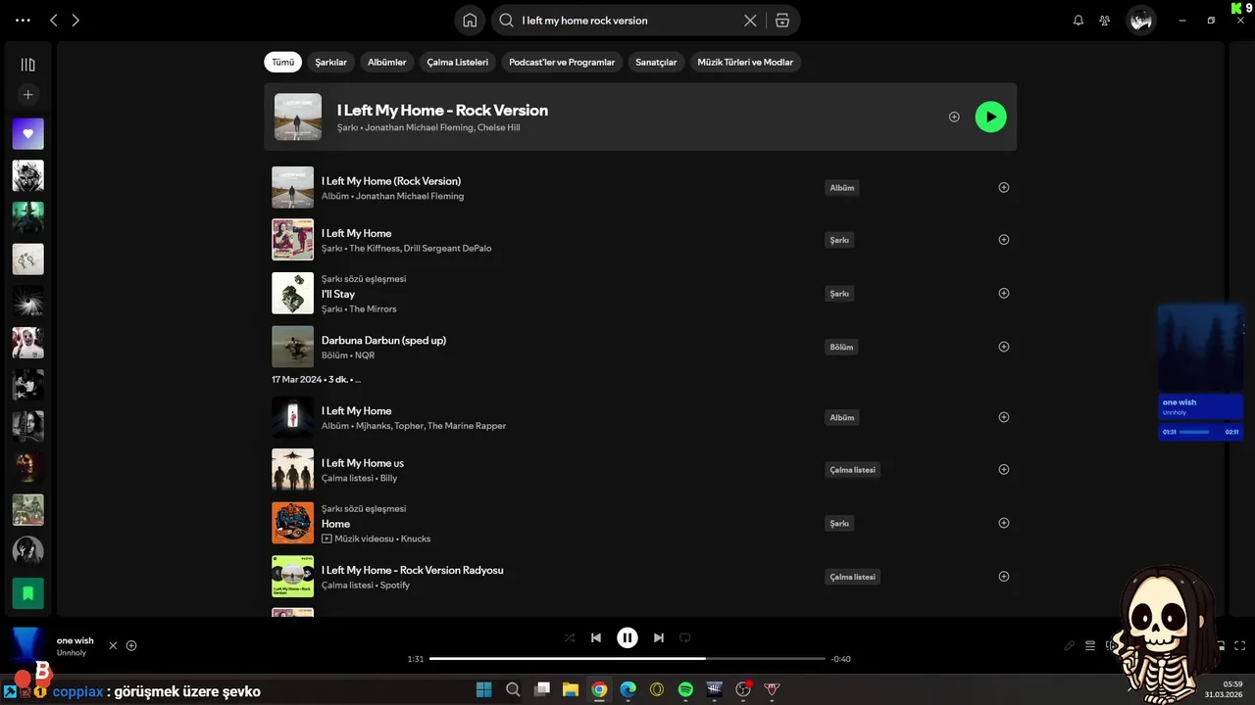1255x705 pixels.
Task: Open Spotify icon in taskbar
Action: 685,689
